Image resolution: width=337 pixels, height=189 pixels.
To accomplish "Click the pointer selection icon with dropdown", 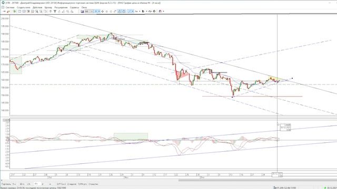I will (143, 11).
